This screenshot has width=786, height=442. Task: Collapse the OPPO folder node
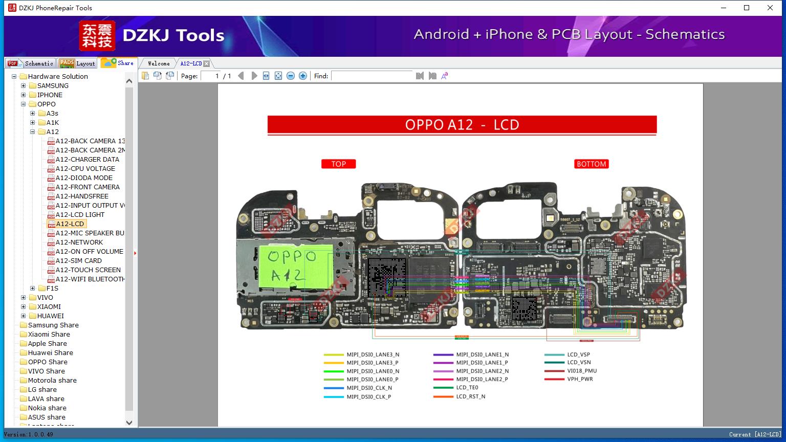(24, 104)
